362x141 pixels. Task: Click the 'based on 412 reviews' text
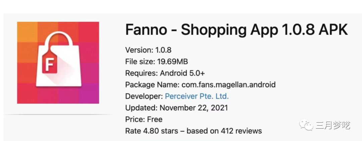coord(224,131)
